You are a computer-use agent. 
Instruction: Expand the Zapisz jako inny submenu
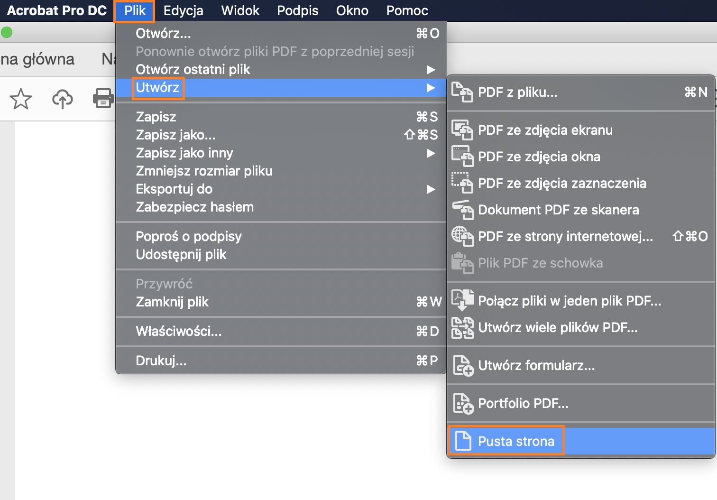184,153
